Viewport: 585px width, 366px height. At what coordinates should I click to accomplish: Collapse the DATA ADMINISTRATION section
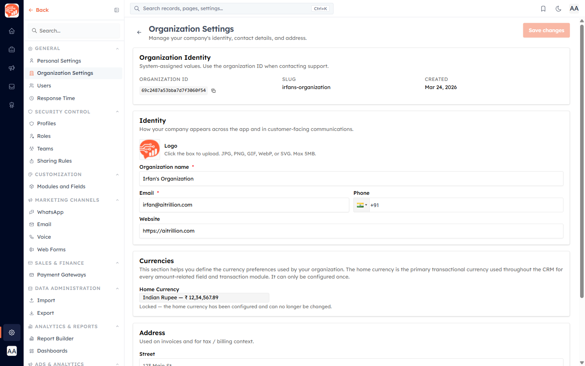pyautogui.click(x=117, y=289)
